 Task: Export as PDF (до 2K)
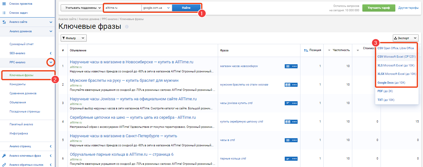coord(385,91)
